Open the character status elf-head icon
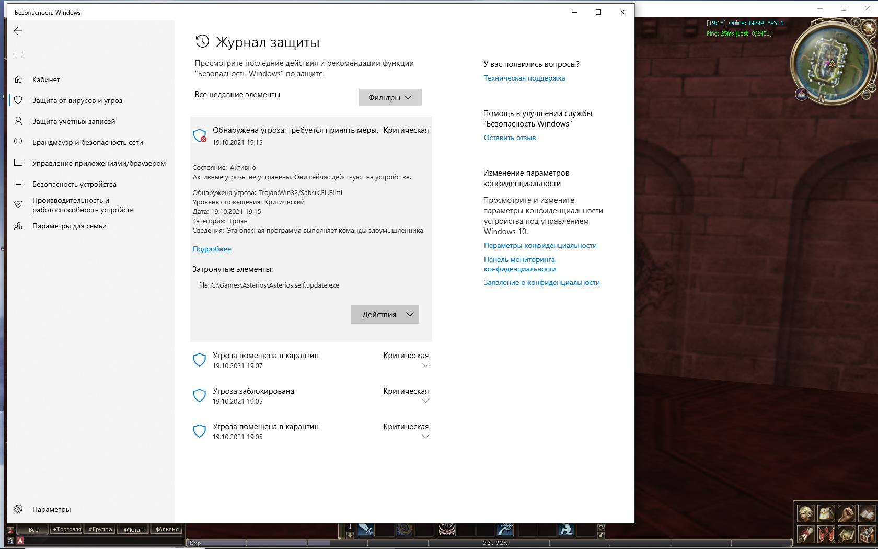Screen dimensions: 878x549 pos(805,514)
